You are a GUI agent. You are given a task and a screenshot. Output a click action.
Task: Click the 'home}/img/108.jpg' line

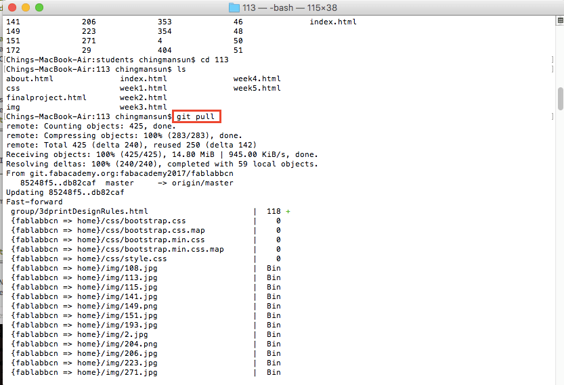84,268
